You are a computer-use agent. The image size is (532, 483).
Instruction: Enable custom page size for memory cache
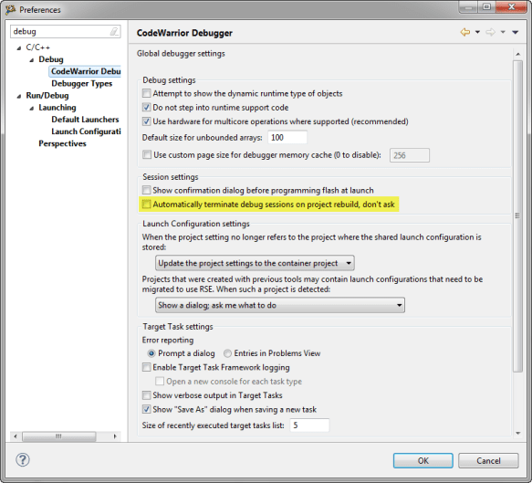[147, 155]
